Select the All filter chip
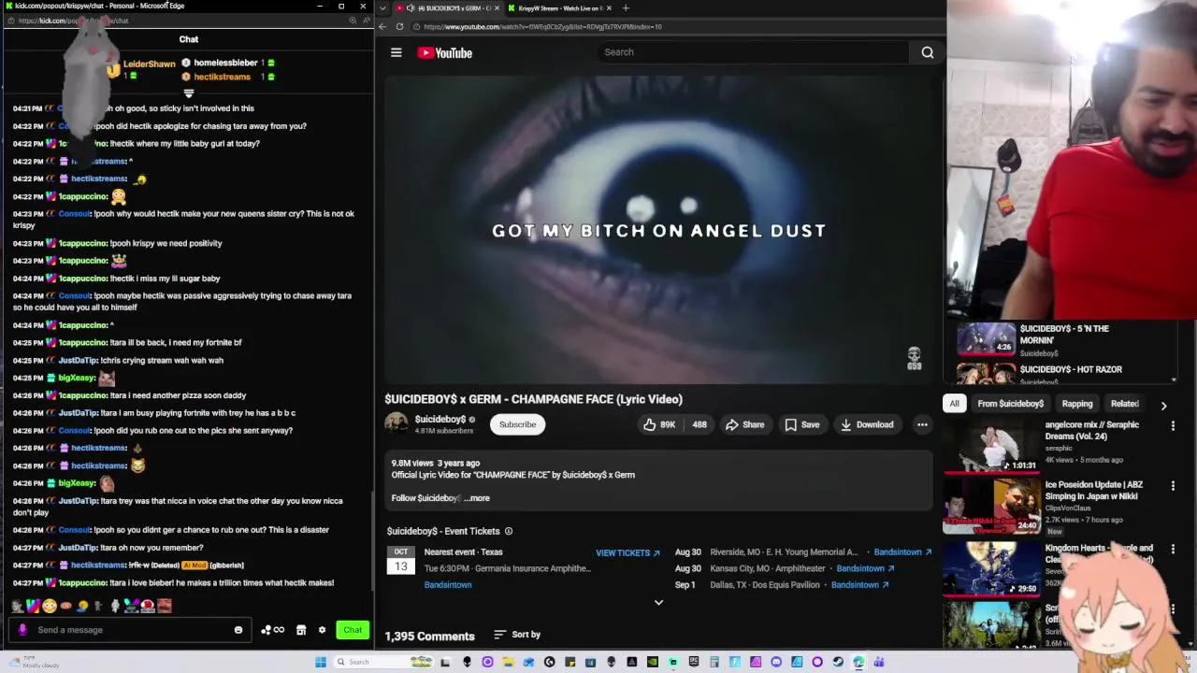The width and height of the screenshot is (1197, 673). pos(954,404)
